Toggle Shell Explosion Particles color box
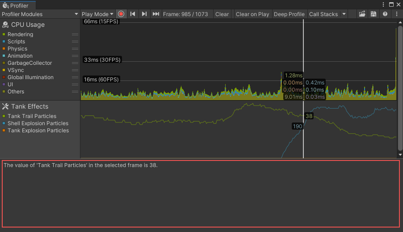This screenshot has width=403, height=232. tap(4, 123)
